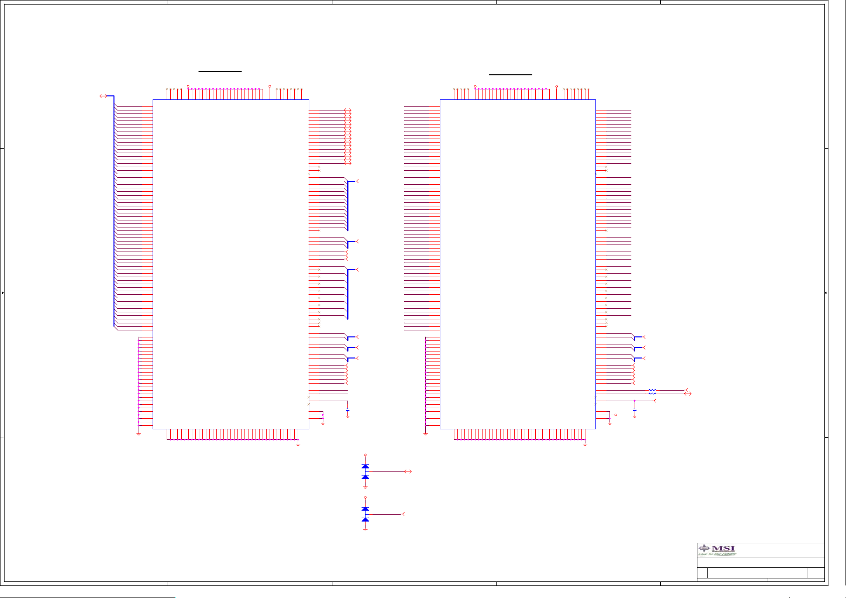This screenshot has width=846, height=598.
Task: Click ground symbol ending left IC's bottom pin row
Action: pyautogui.click(x=298, y=444)
